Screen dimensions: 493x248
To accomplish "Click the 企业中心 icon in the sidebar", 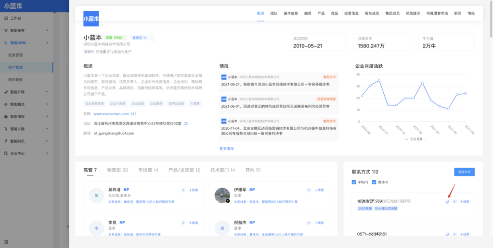I will tap(6, 153).
